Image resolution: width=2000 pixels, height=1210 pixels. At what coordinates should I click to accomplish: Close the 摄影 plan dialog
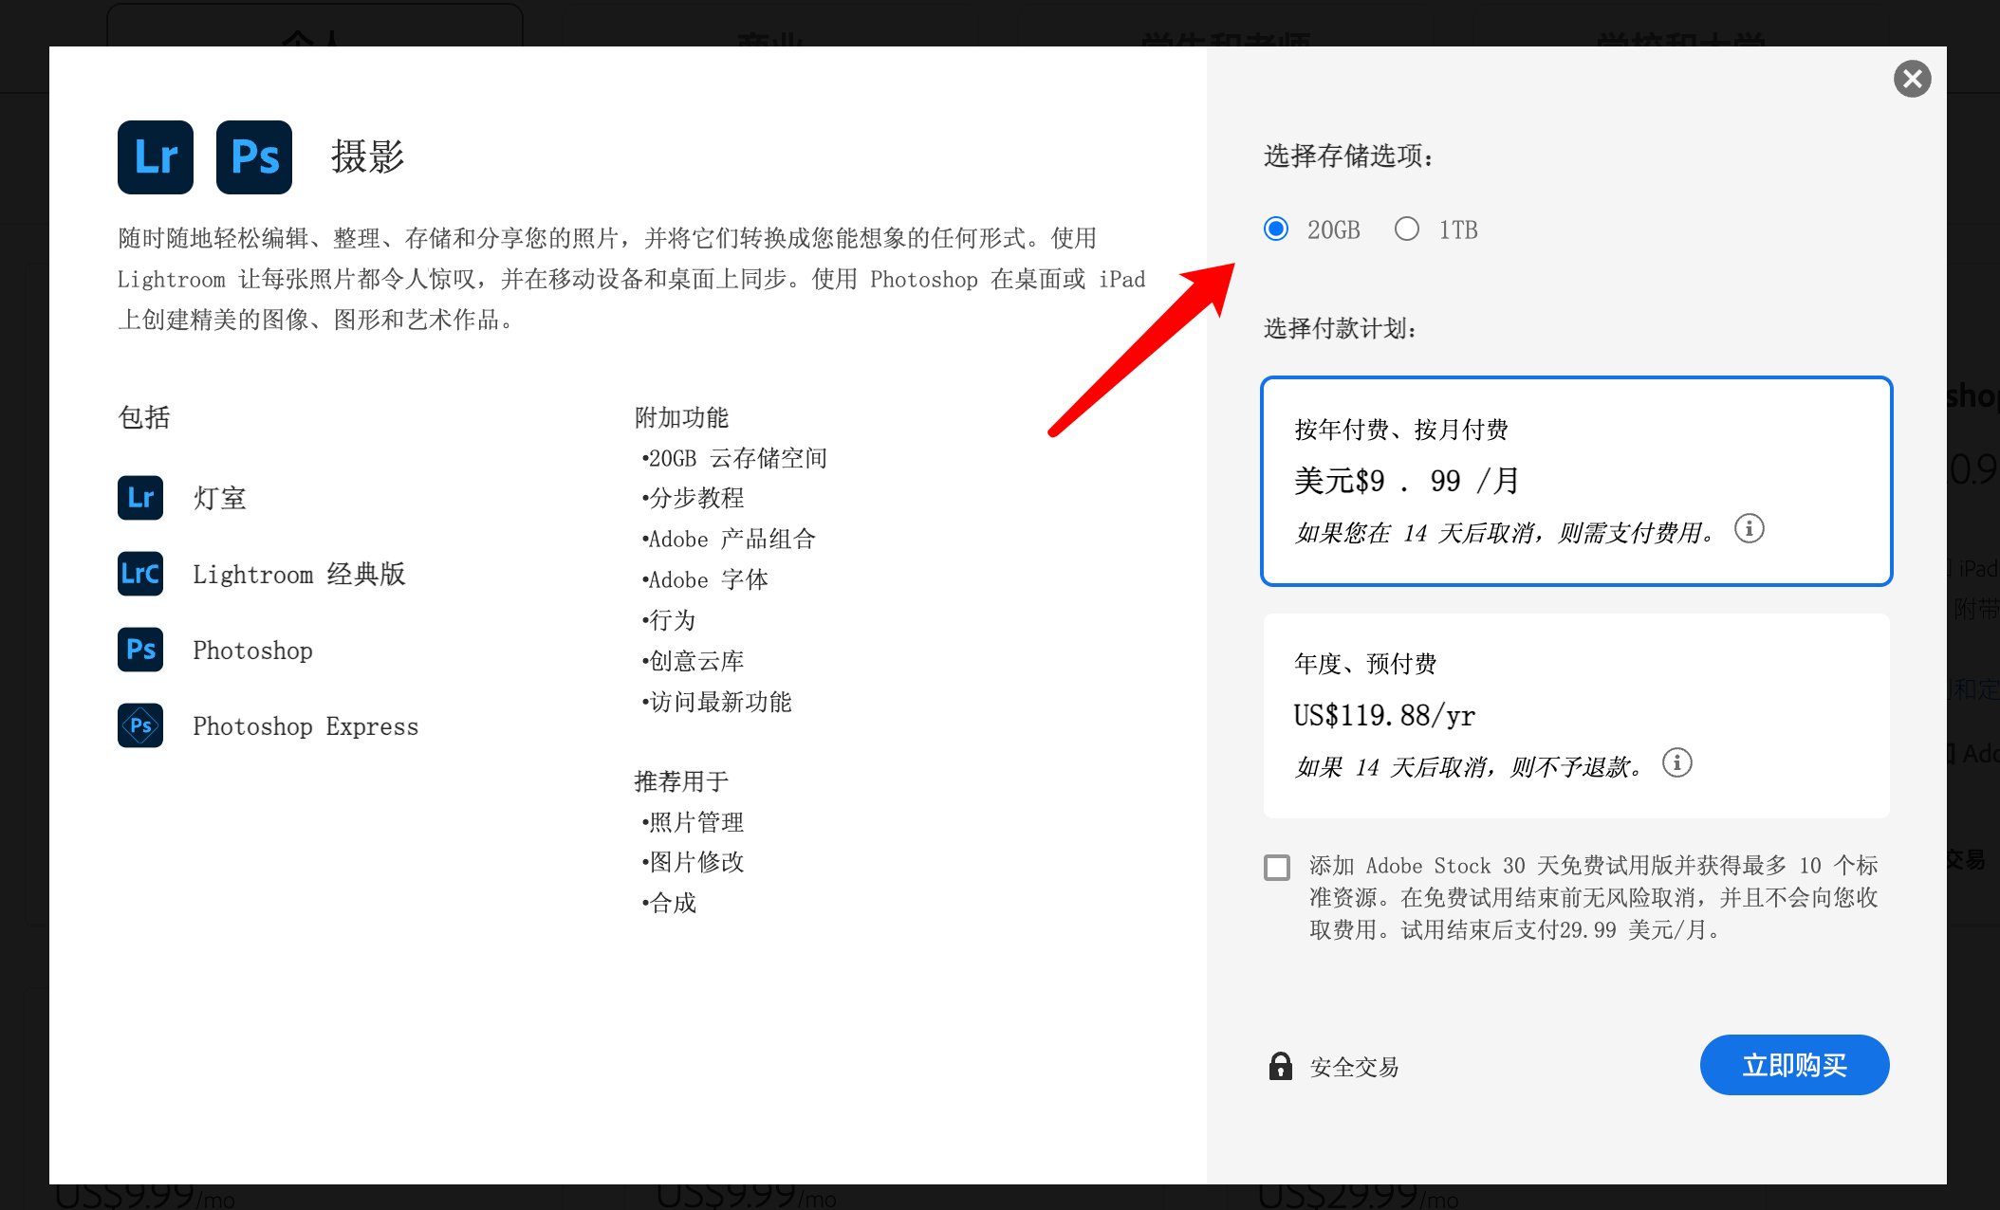point(1912,79)
